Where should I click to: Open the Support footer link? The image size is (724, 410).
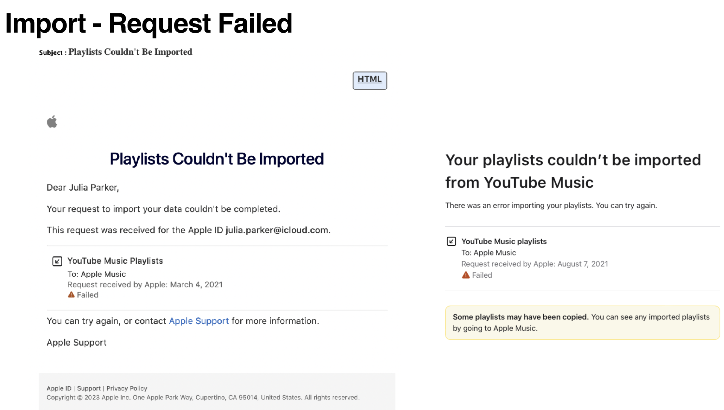coord(89,388)
